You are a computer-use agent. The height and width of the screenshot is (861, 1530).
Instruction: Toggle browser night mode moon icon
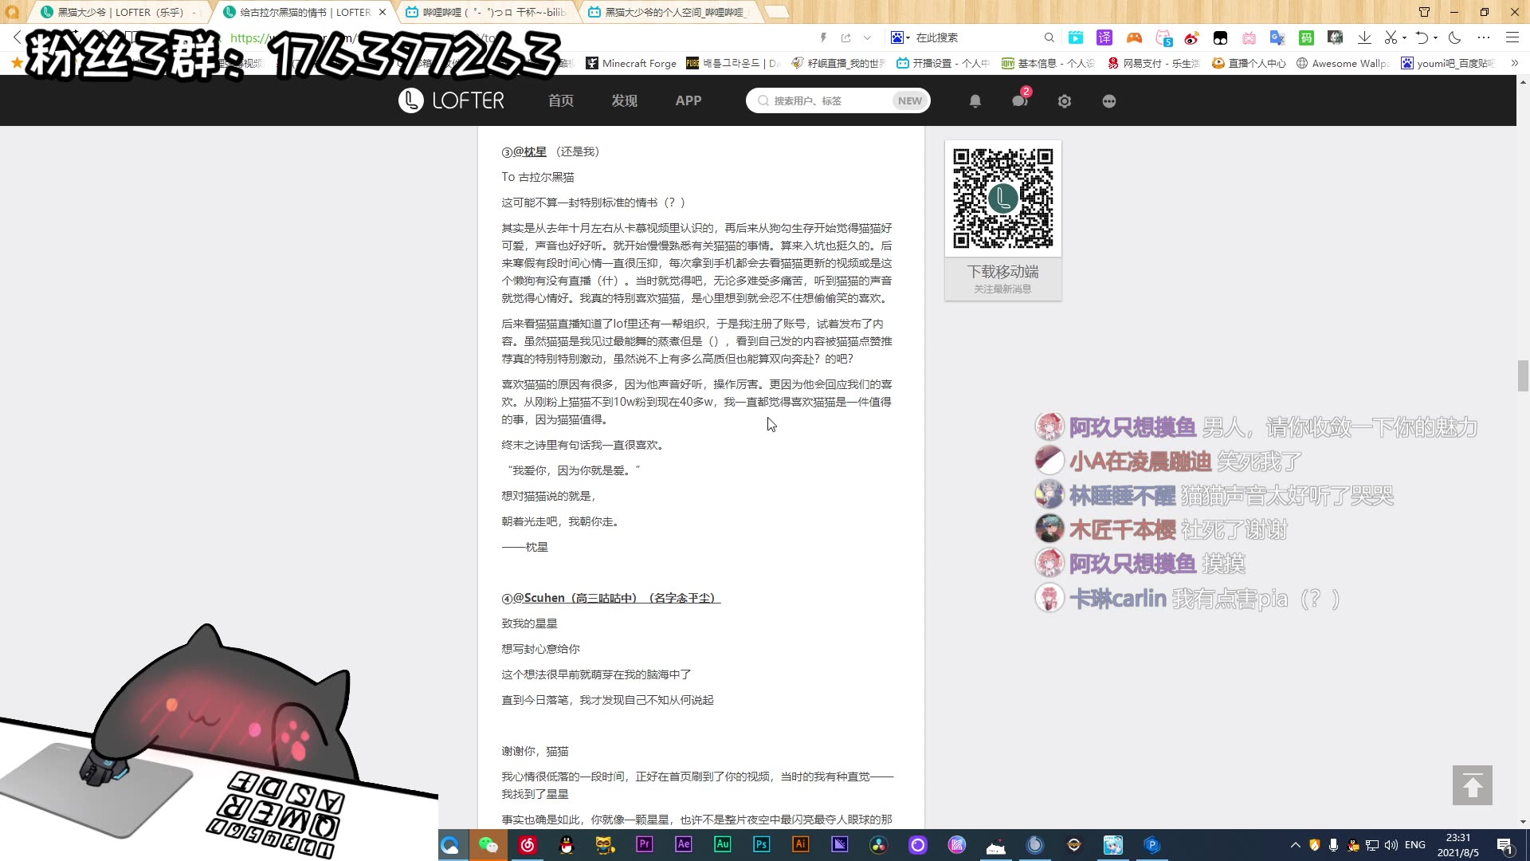pyautogui.click(x=1454, y=37)
